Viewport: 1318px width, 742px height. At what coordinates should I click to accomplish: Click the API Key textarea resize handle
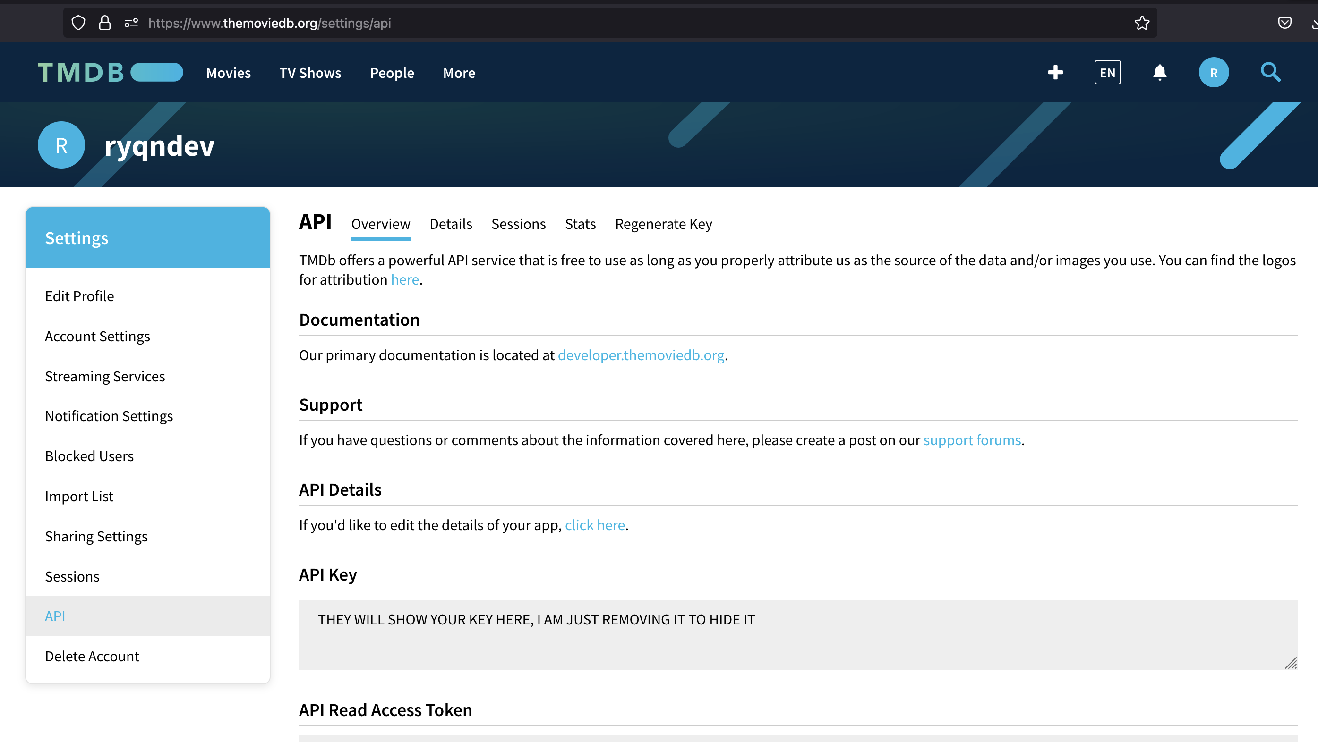1291,663
